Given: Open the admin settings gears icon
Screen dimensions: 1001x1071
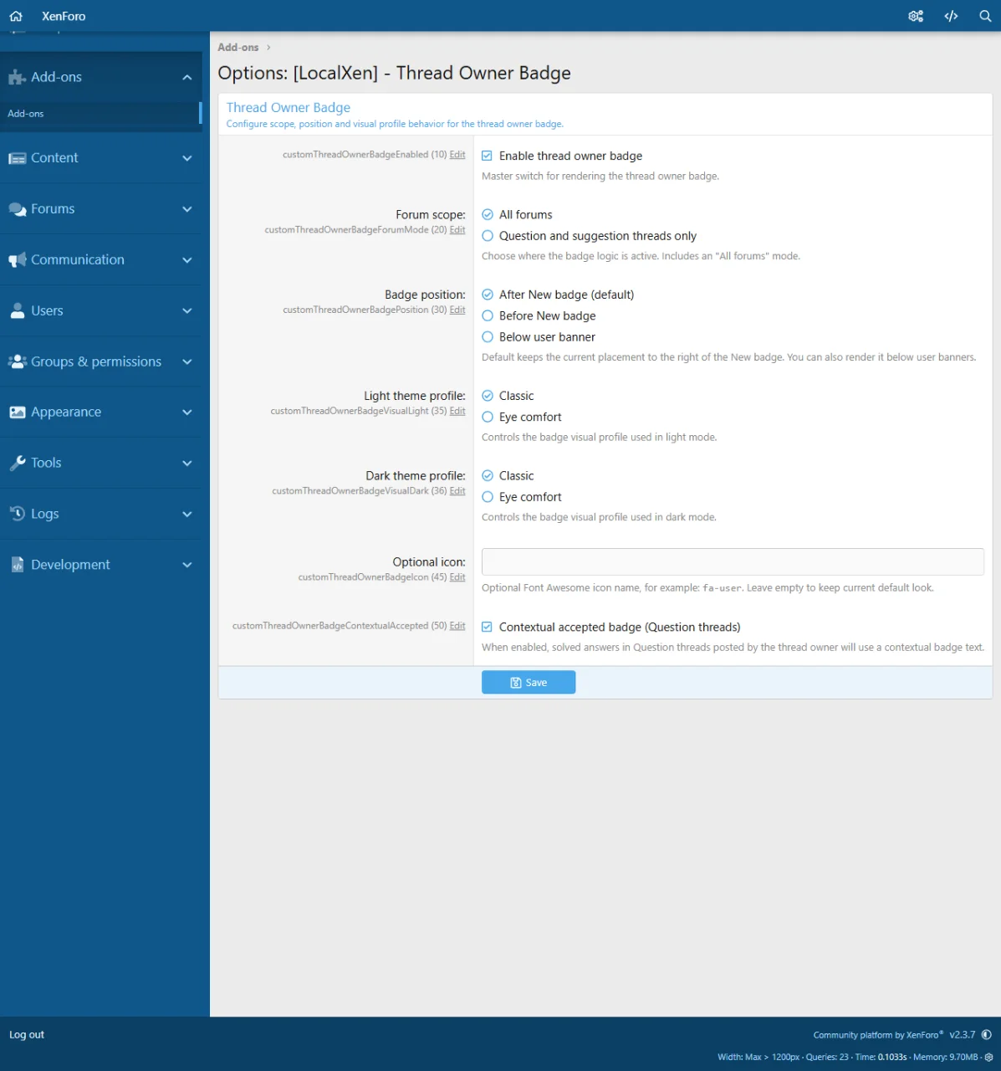Looking at the screenshot, I should click(x=916, y=16).
